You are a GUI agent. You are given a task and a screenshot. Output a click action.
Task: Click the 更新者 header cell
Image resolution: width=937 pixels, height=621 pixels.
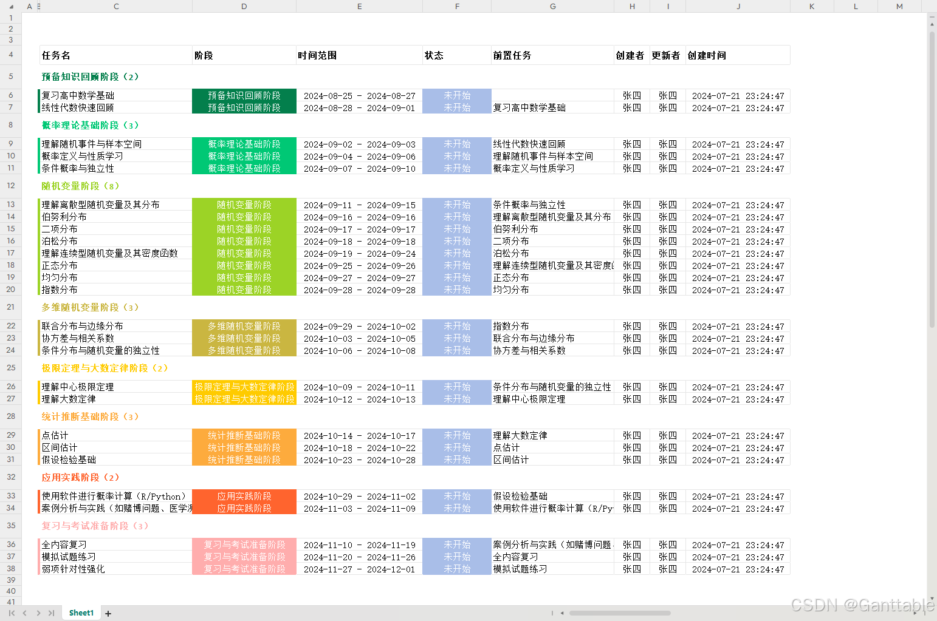668,55
